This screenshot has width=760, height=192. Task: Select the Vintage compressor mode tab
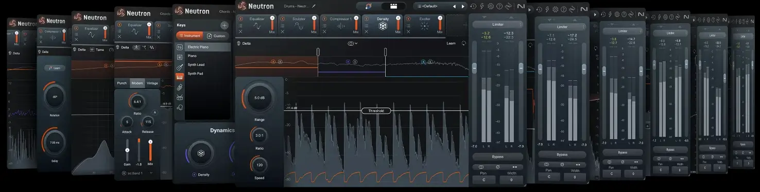pyautogui.click(x=152, y=83)
